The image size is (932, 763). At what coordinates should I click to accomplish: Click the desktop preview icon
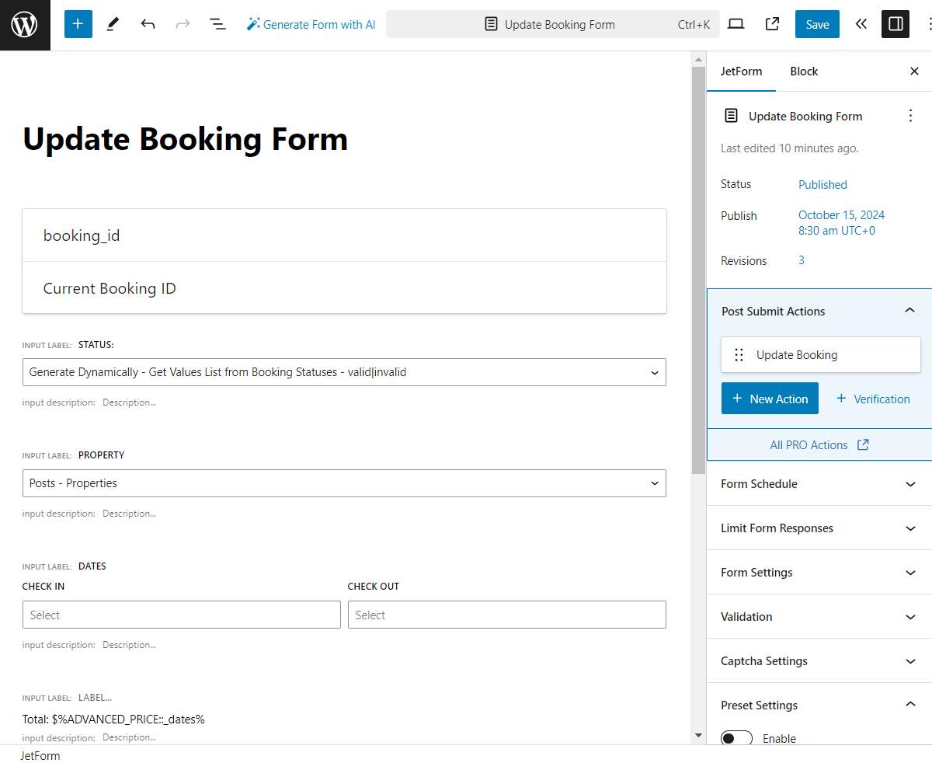736,24
